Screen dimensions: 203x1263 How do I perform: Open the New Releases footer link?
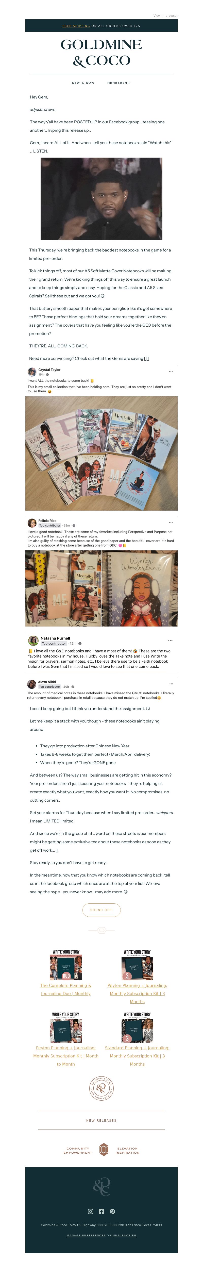(101, 1120)
